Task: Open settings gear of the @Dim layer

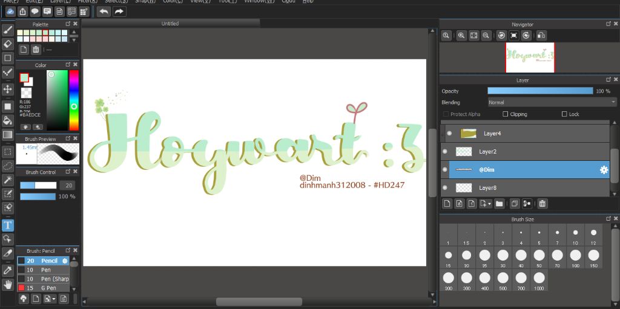Action: click(604, 170)
